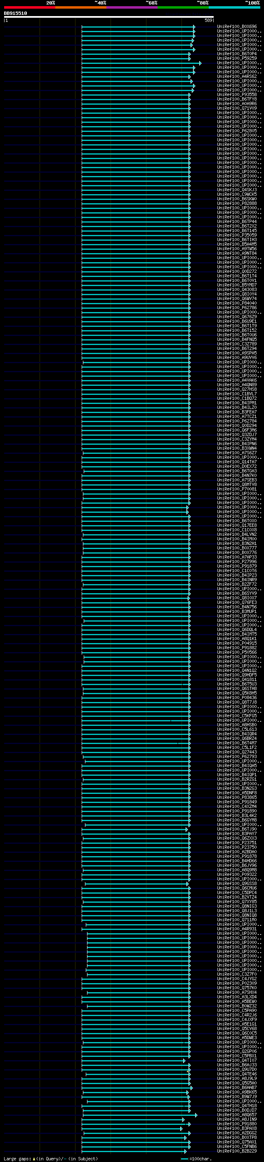The width and height of the screenshot is (264, 1162).
Task: Click the alignment arrowhead of UniRef100_B0X696
Action: click(x=194, y=27)
